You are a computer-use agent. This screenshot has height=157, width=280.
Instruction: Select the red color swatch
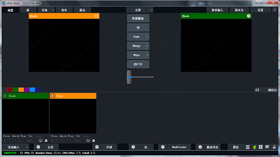click(x=10, y=89)
